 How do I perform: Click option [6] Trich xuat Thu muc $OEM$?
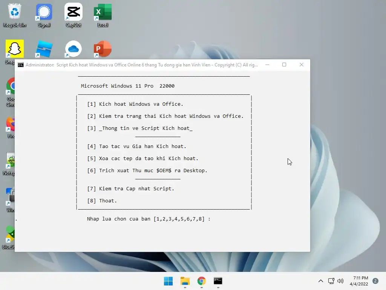tap(147, 171)
